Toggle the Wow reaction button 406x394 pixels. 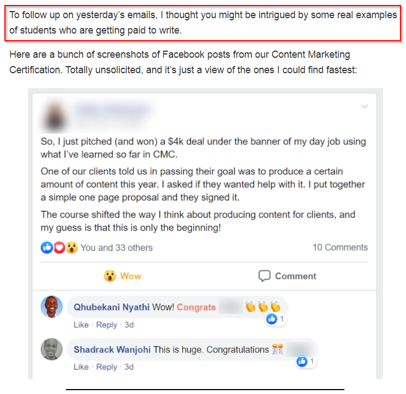[x=123, y=276]
